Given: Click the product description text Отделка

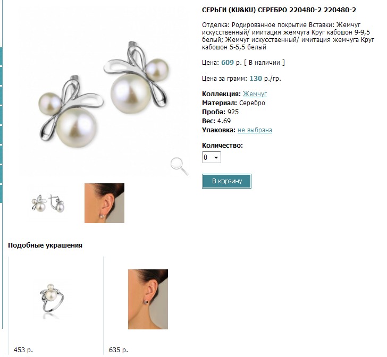Looking at the screenshot, I should pyautogui.click(x=288, y=36).
